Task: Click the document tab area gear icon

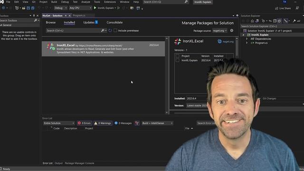Action: [x=237, y=16]
